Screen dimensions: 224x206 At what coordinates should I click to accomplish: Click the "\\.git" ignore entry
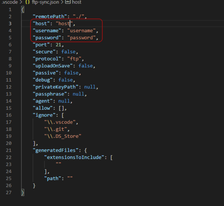tap(56, 129)
